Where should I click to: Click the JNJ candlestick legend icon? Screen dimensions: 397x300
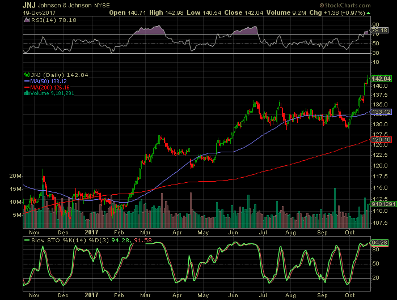(27, 75)
